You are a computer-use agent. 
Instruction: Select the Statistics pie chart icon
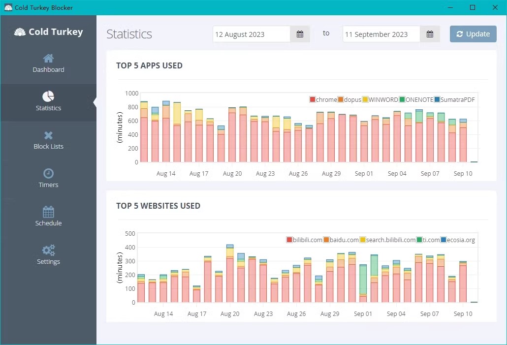click(48, 96)
